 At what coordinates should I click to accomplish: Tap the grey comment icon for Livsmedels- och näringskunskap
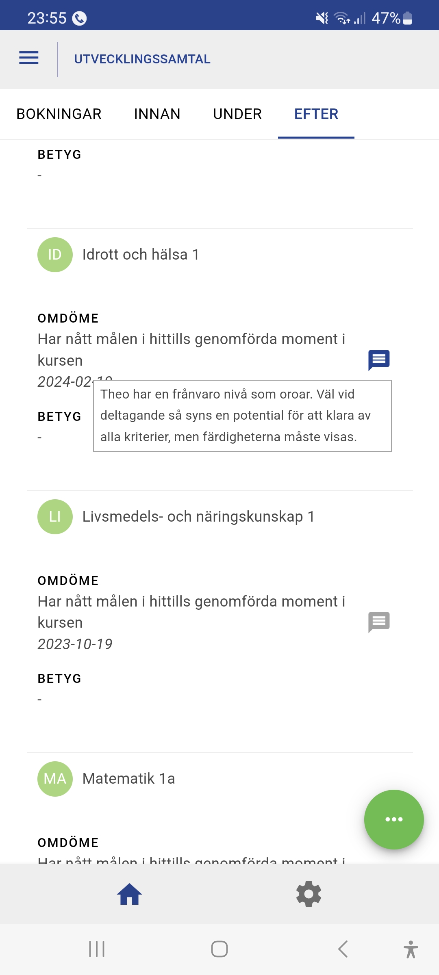[379, 622]
